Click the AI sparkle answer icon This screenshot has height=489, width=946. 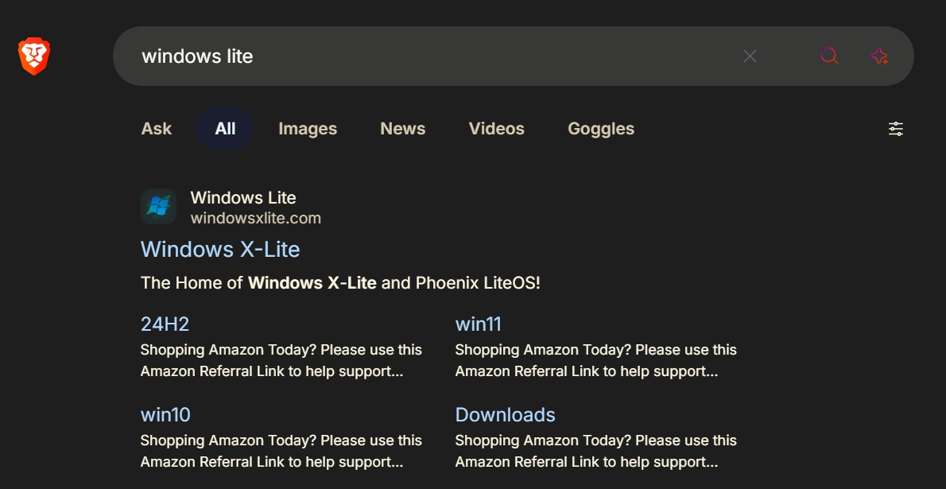point(879,56)
